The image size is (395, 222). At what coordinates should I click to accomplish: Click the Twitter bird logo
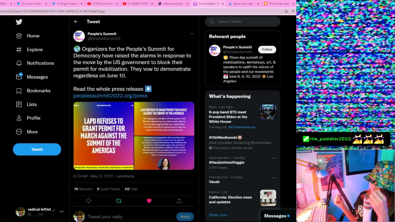click(19, 22)
